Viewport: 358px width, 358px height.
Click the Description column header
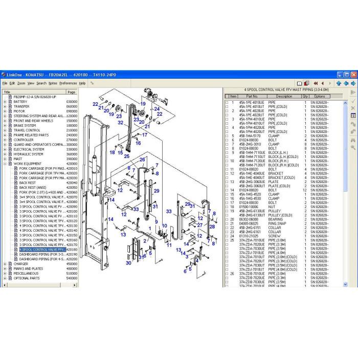(x=284, y=96)
